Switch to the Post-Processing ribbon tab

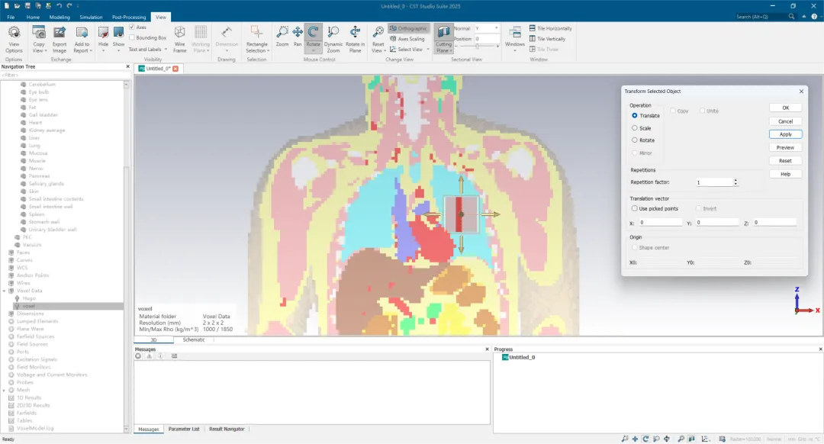[129, 17]
